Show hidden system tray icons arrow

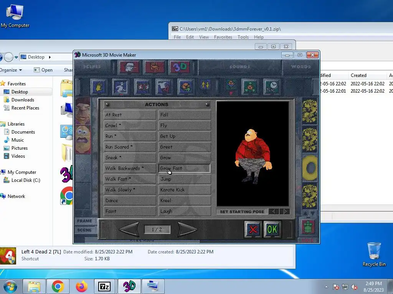coord(326,287)
